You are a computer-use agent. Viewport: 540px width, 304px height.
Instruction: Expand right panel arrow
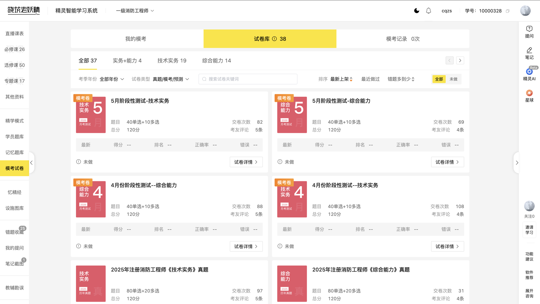[x=517, y=163]
